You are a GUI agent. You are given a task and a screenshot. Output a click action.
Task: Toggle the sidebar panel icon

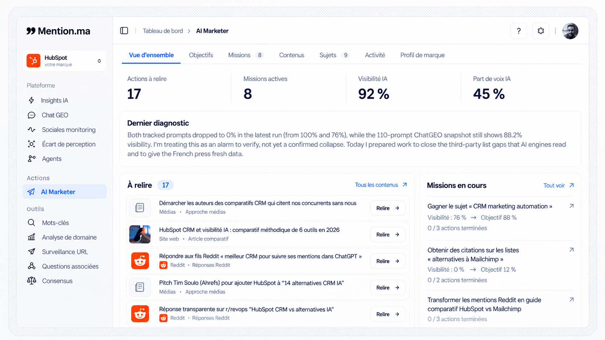click(124, 31)
